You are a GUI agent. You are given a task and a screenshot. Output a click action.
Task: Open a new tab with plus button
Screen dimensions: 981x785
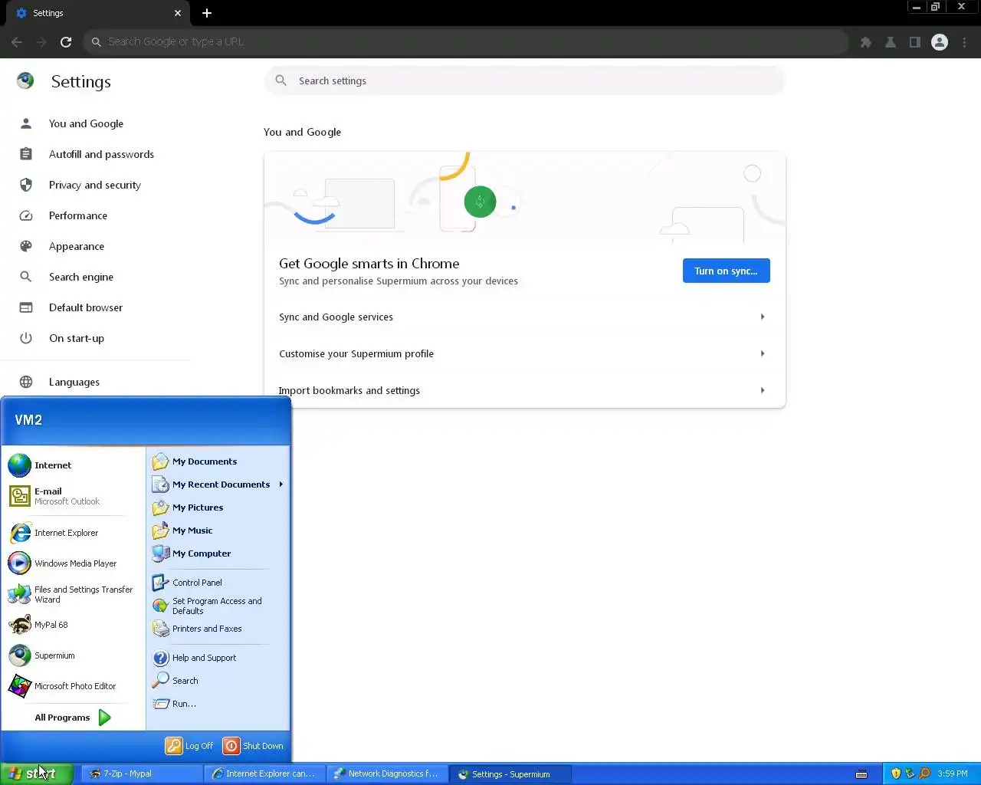click(207, 13)
